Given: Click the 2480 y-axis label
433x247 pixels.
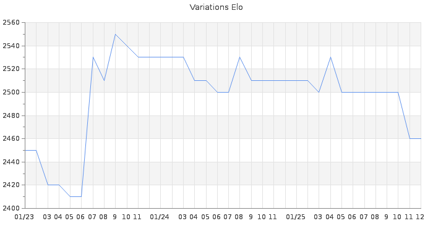Looking at the screenshot, I should (11, 115).
